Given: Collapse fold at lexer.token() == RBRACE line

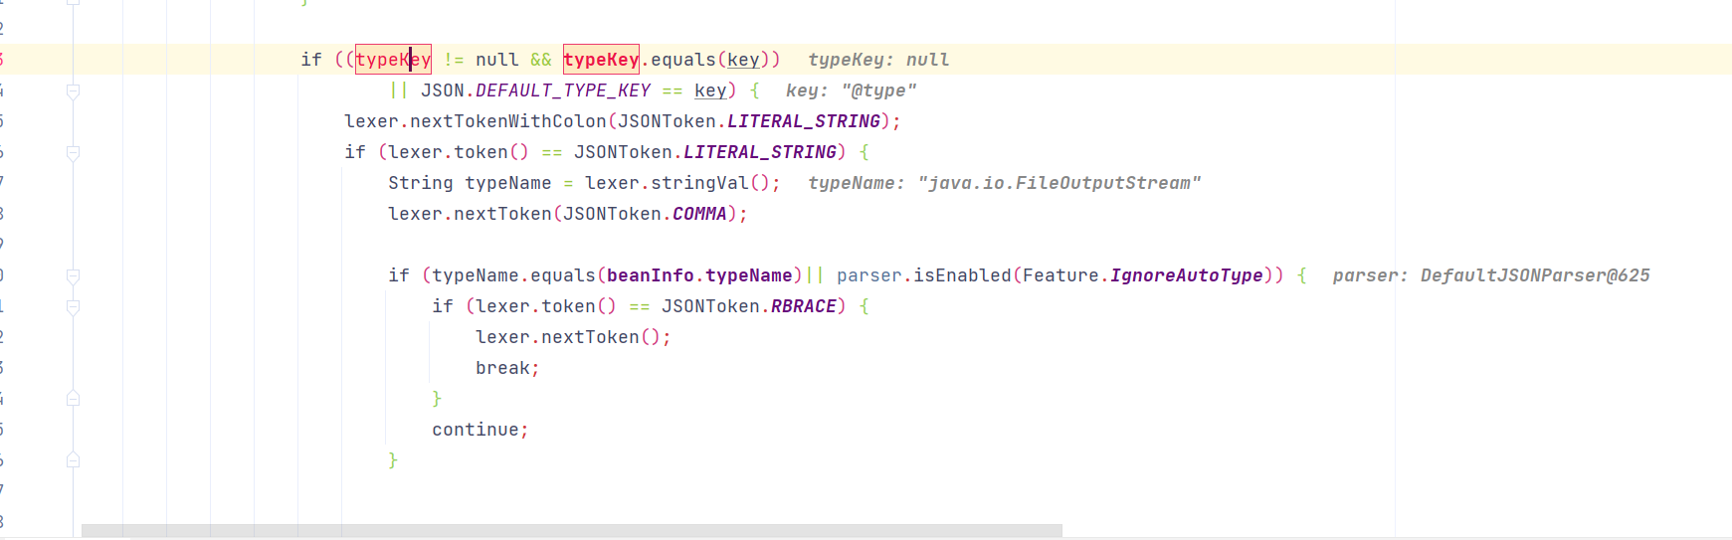Looking at the screenshot, I should pos(73,307).
